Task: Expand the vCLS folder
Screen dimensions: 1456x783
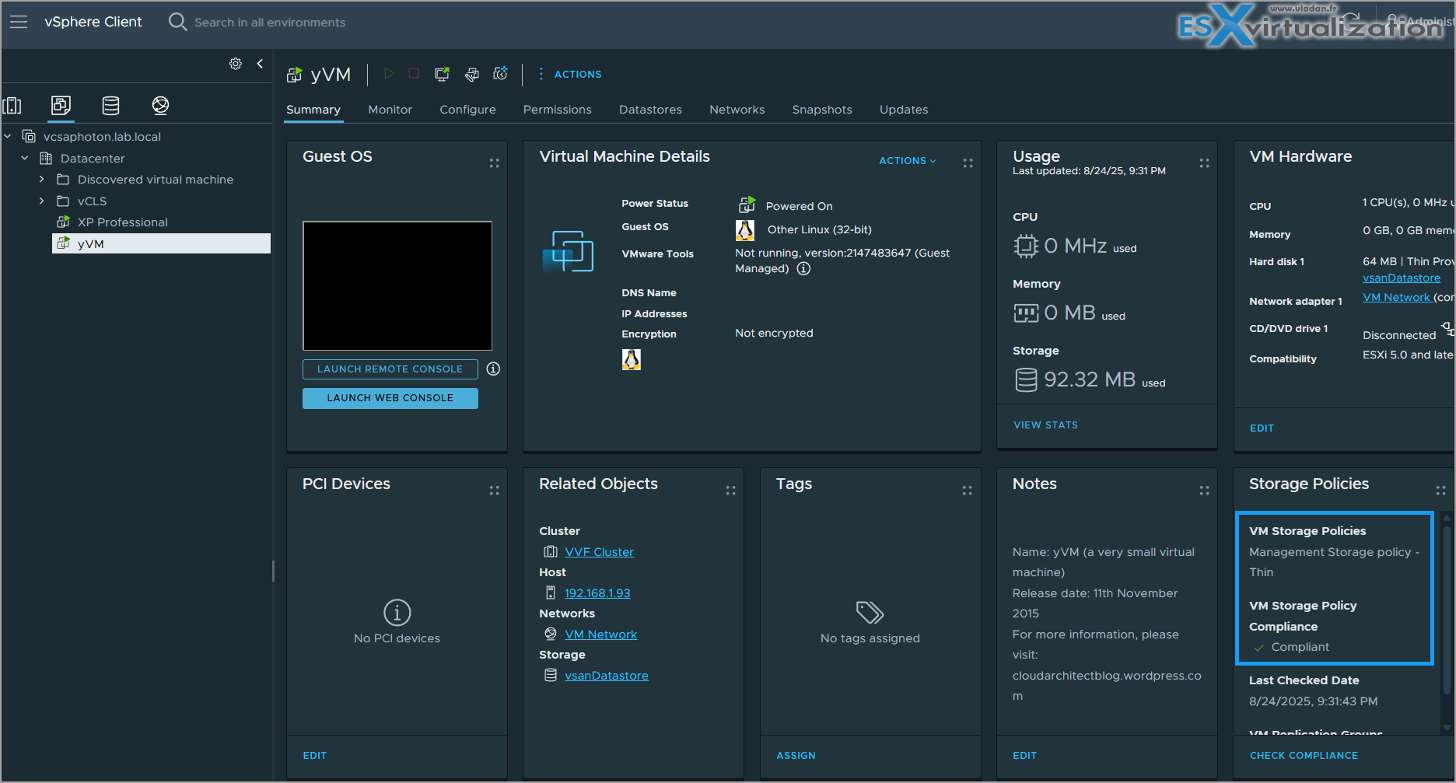Action: point(42,201)
